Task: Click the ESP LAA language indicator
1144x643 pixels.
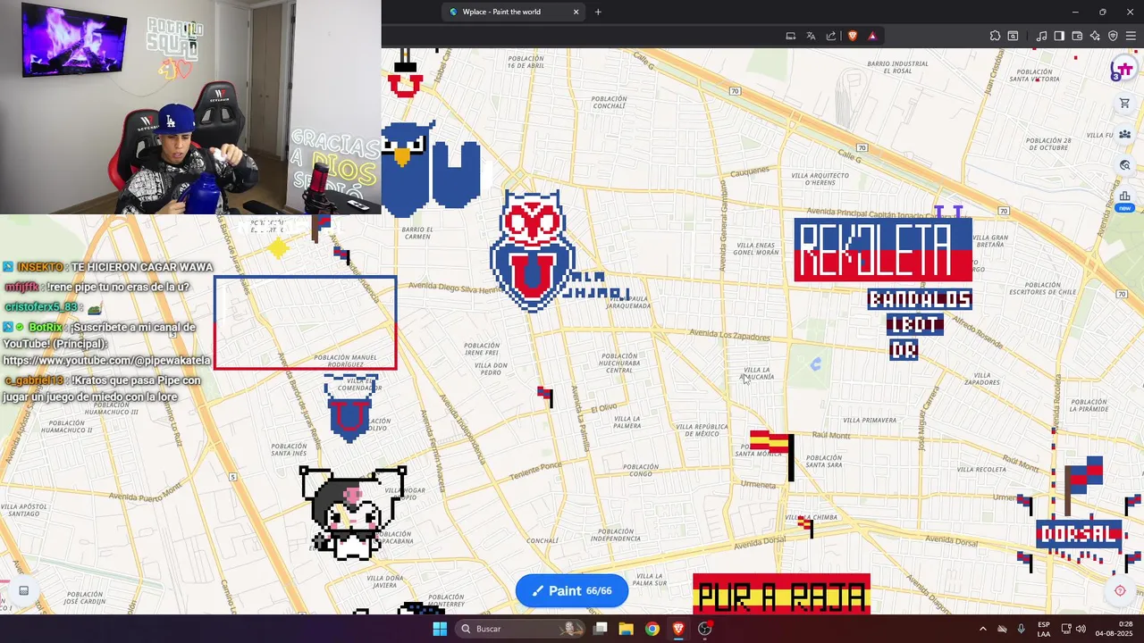Action: [x=1044, y=629]
